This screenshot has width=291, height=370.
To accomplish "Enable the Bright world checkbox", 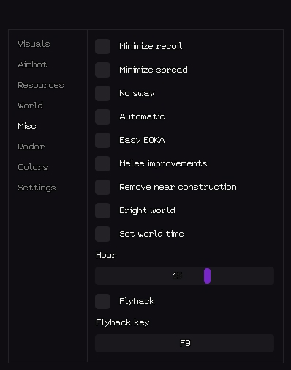I will click(102, 210).
